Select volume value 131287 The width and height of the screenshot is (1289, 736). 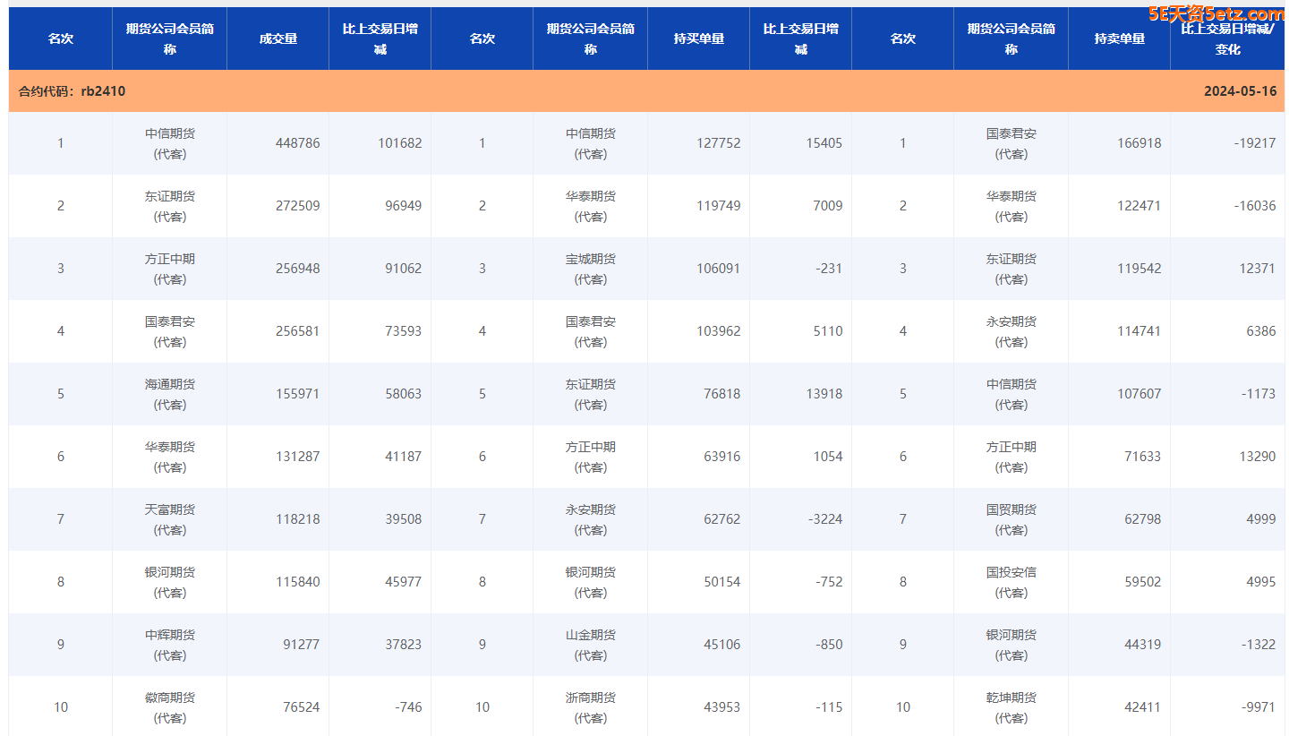pyautogui.click(x=297, y=457)
